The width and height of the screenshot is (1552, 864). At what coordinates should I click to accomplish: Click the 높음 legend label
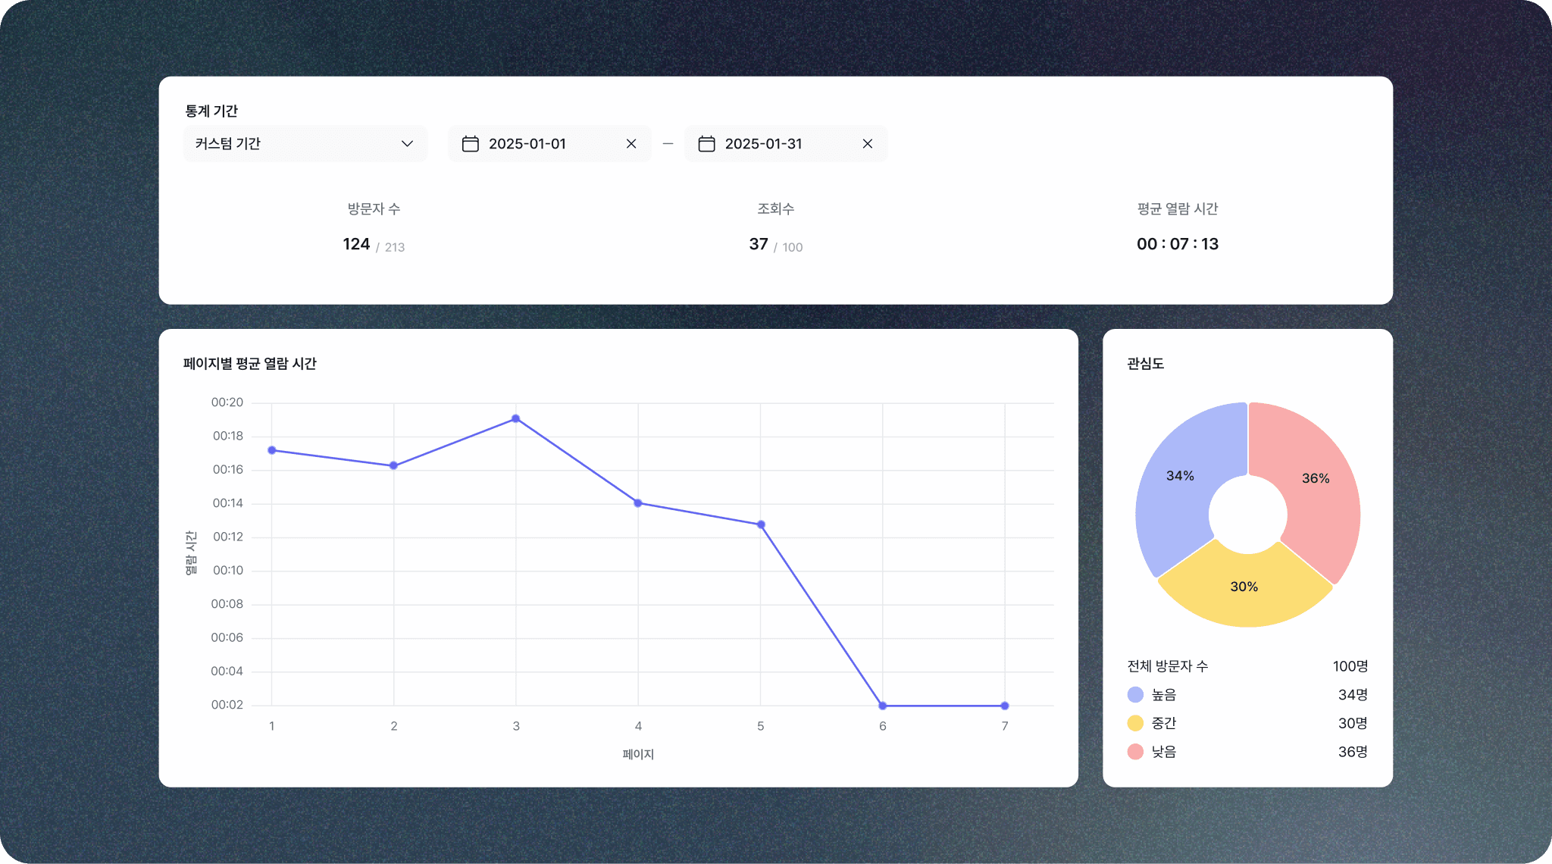(x=1164, y=695)
